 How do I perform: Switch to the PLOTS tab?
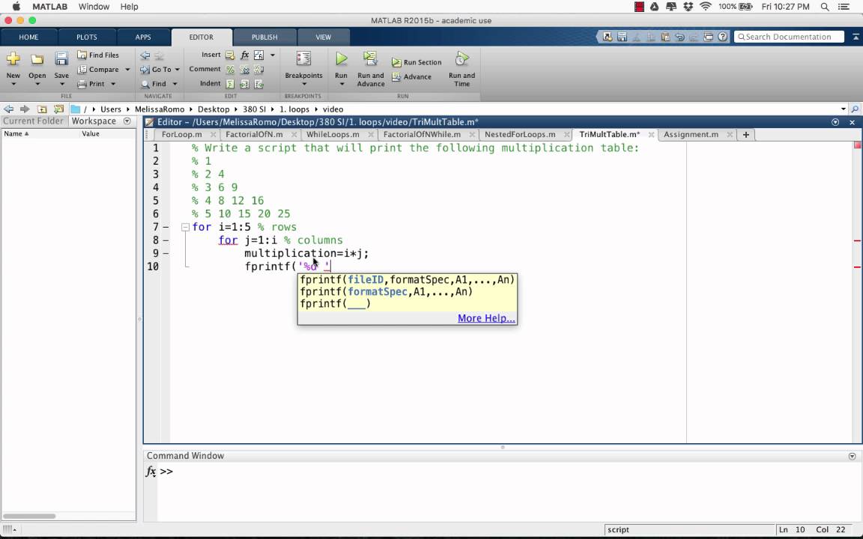pos(86,37)
